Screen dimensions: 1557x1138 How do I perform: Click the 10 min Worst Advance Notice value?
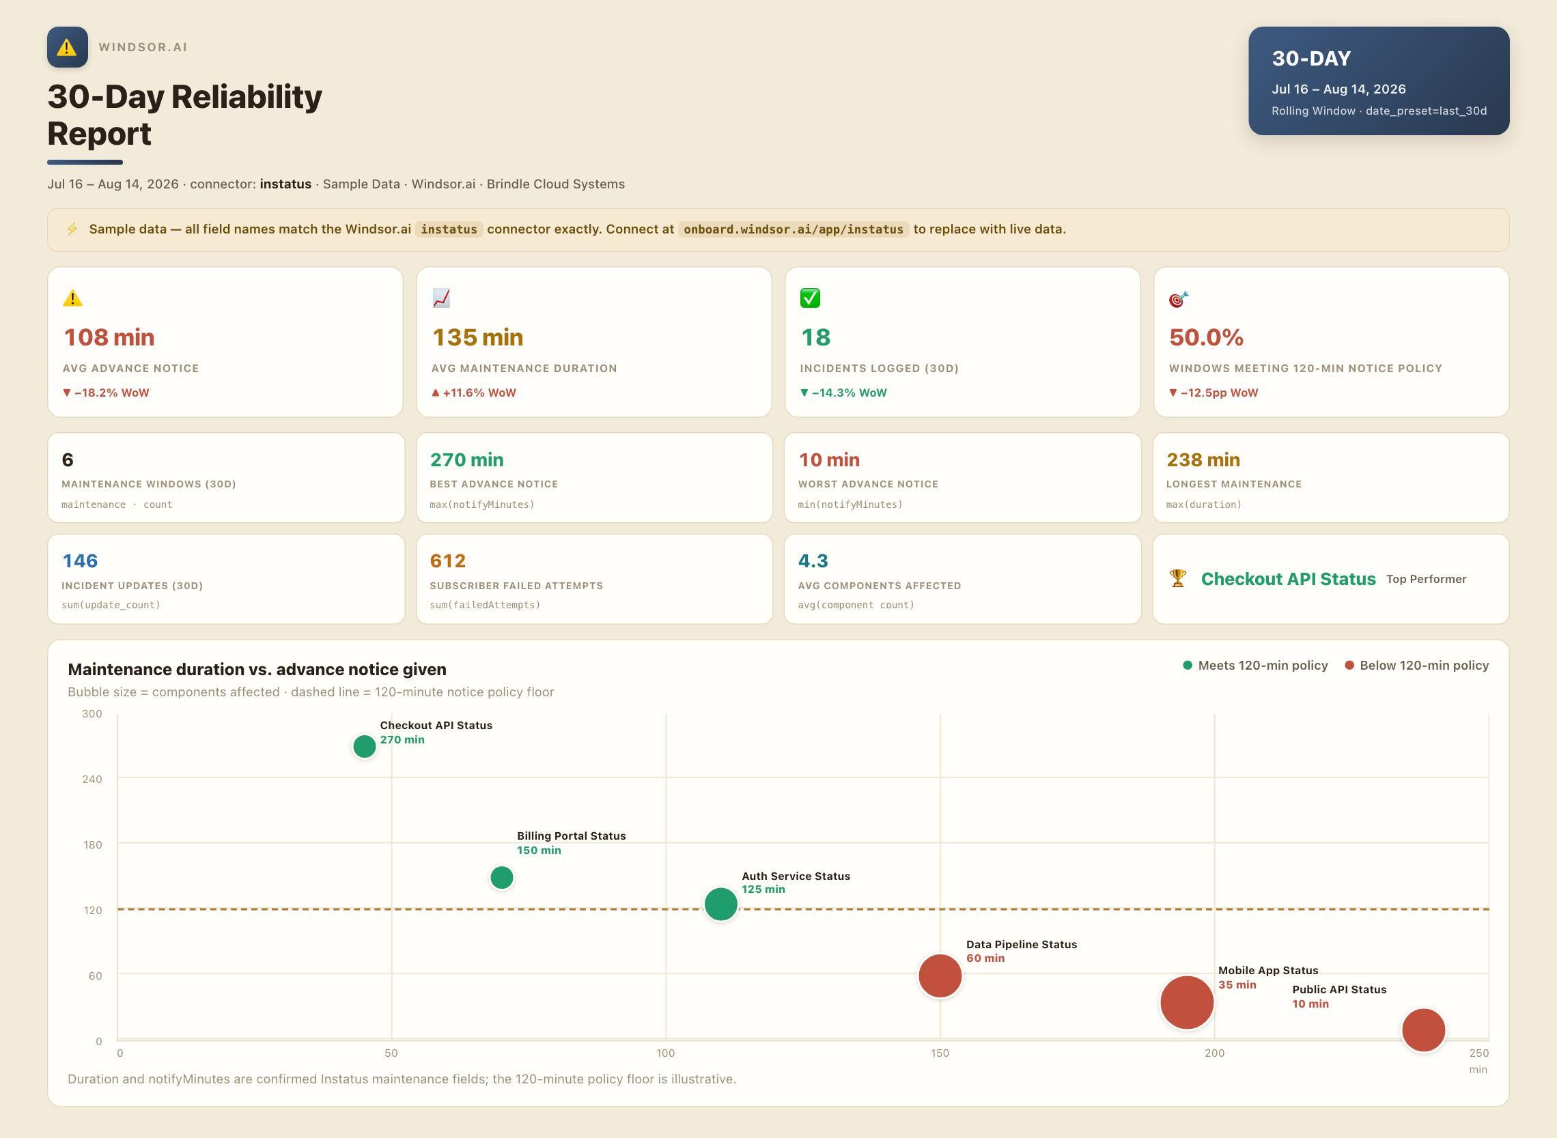[x=829, y=459]
